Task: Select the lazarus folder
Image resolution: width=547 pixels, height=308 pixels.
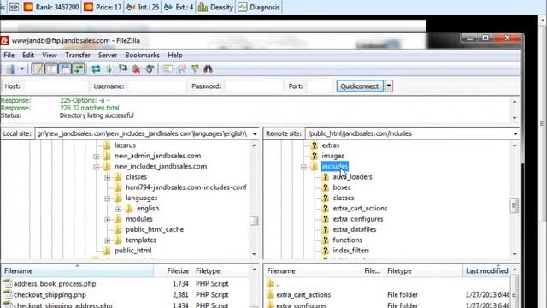Action: click(x=126, y=145)
